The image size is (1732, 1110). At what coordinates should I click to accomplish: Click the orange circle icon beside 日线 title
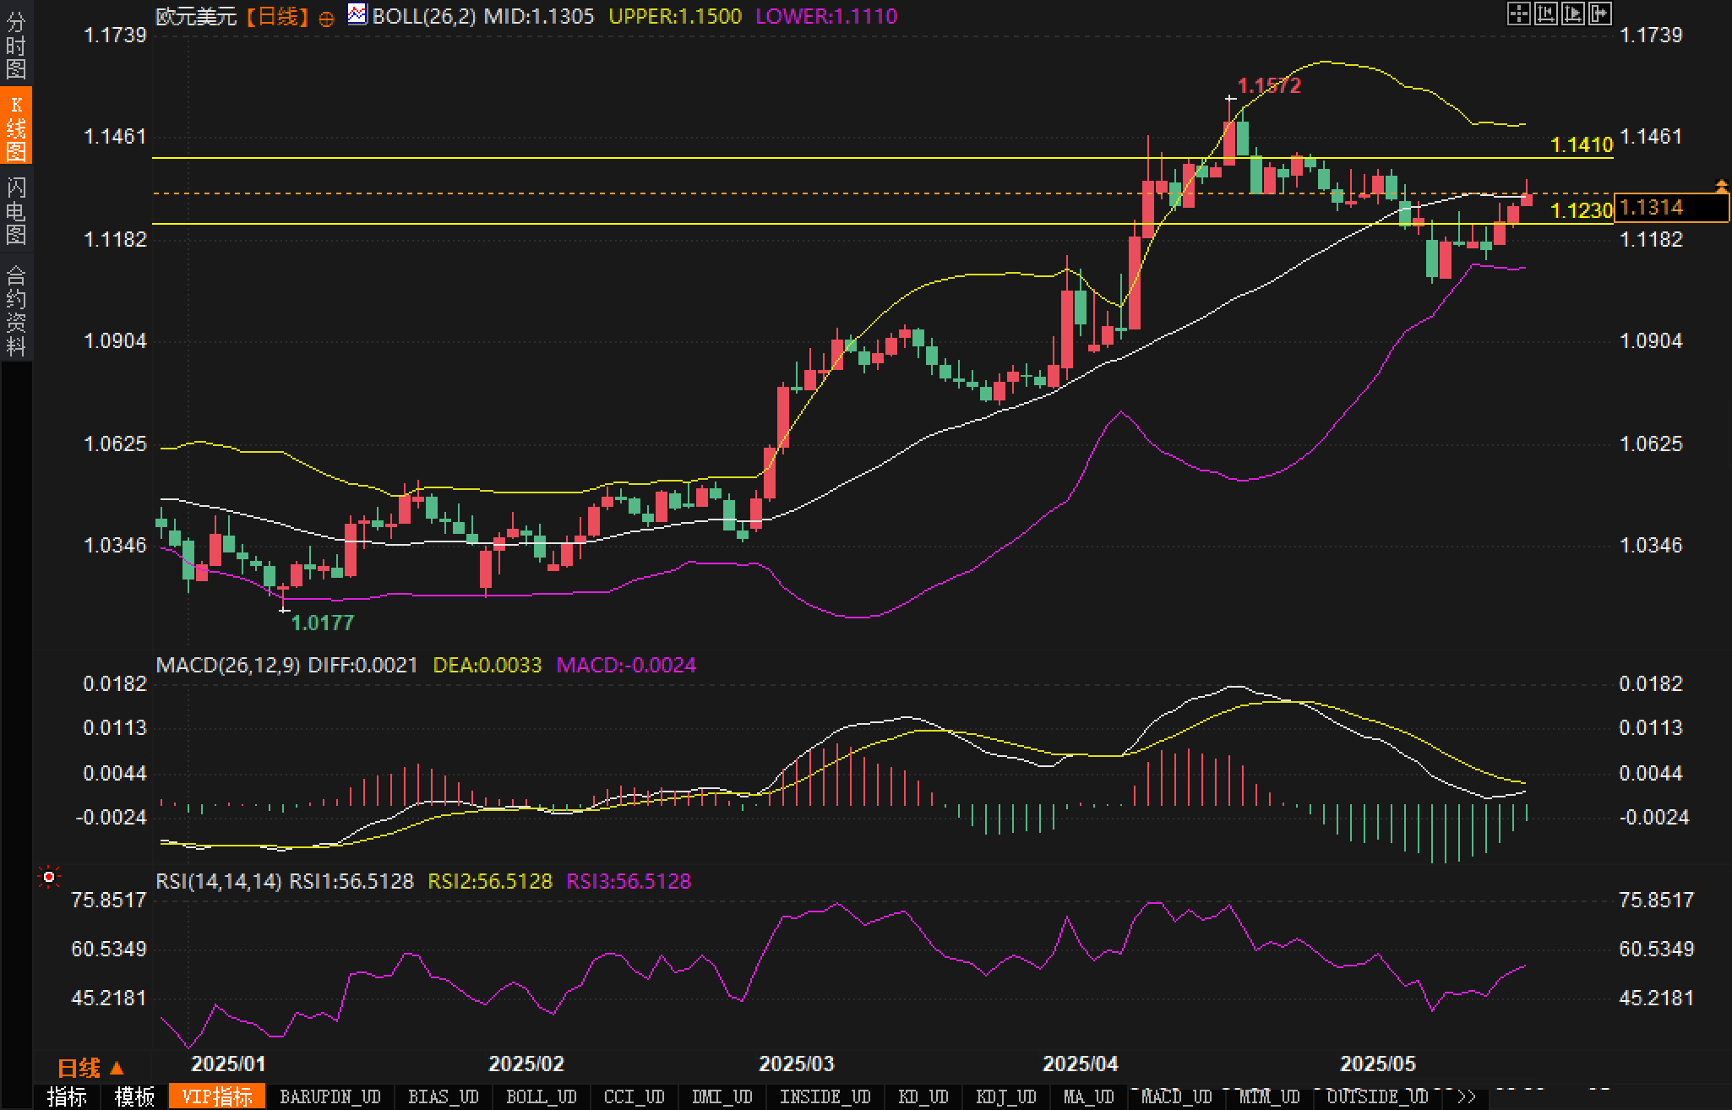point(326,19)
